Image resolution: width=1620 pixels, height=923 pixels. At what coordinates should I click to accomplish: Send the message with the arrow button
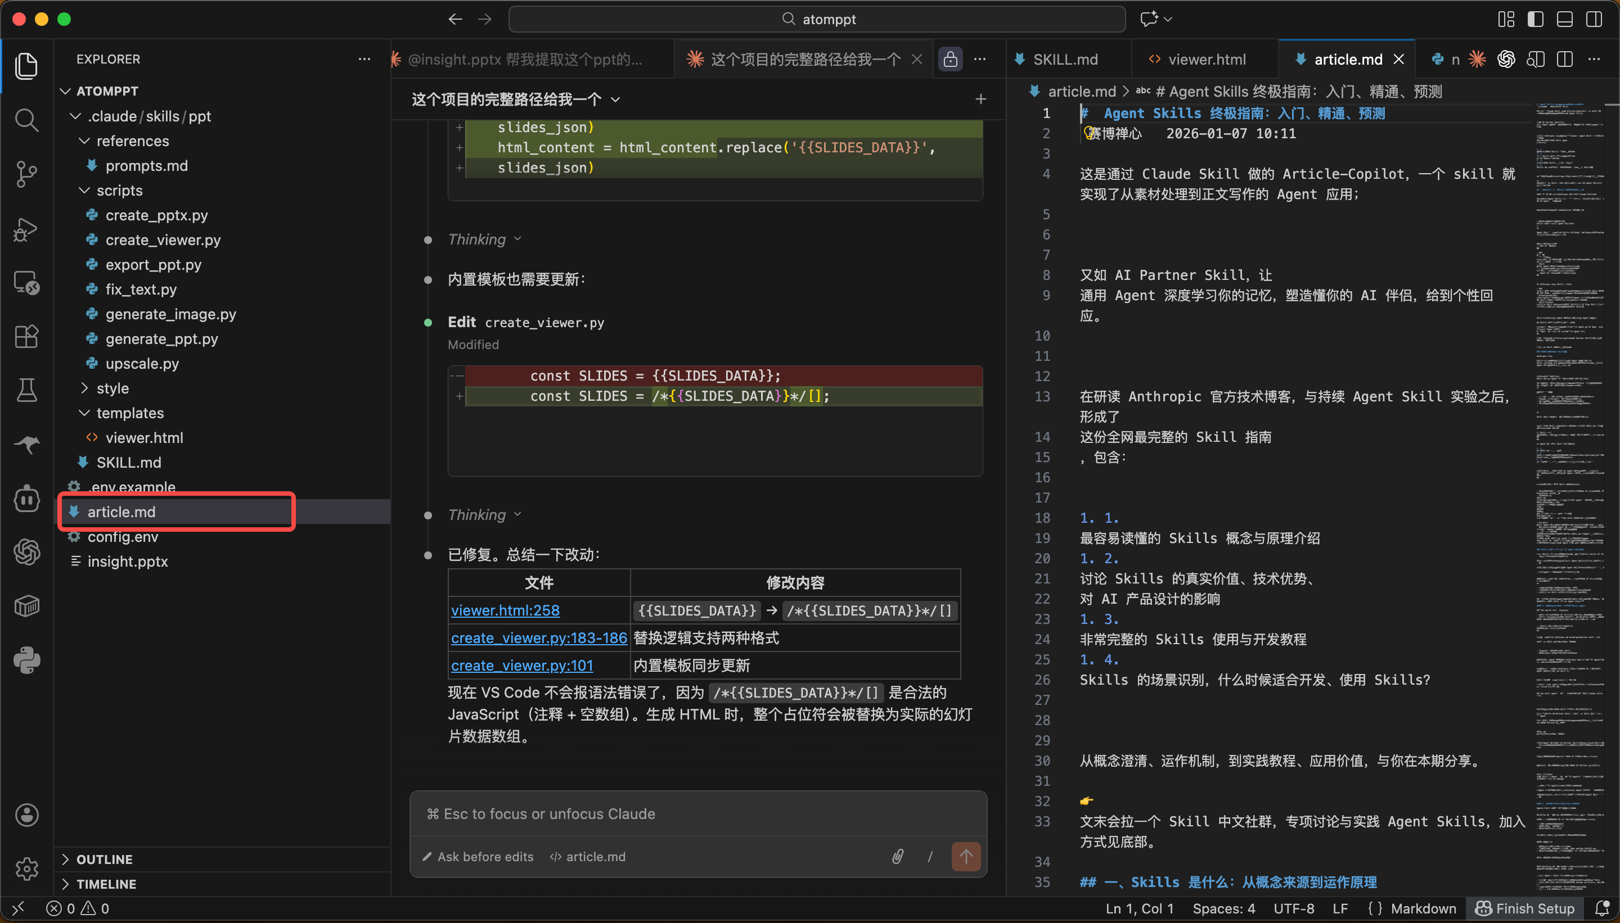pyautogui.click(x=965, y=857)
